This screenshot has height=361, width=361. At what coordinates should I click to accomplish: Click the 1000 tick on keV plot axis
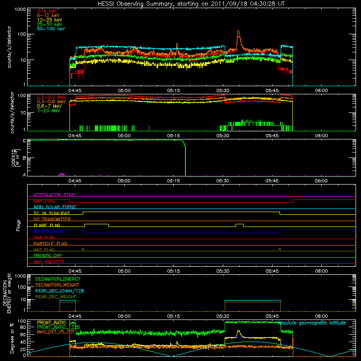(20, 9)
